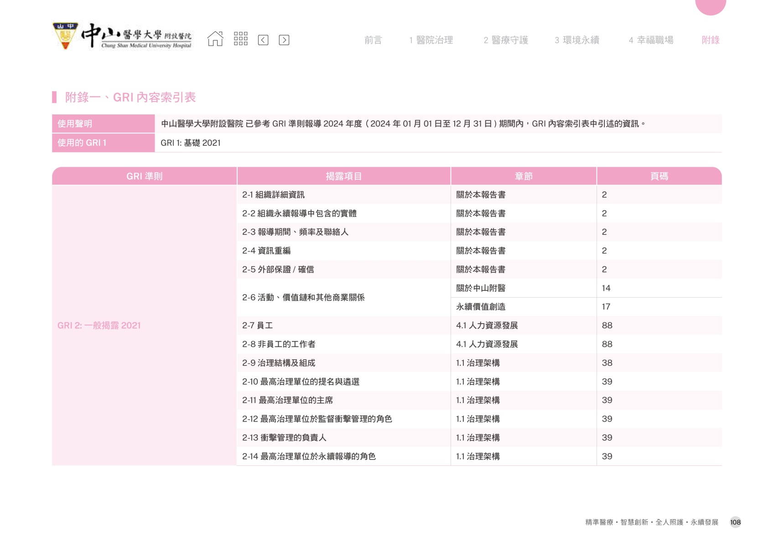Viewport: 774px width, 547px height.
Task: Select the 4 幸福職場 chapter
Action: click(x=651, y=40)
